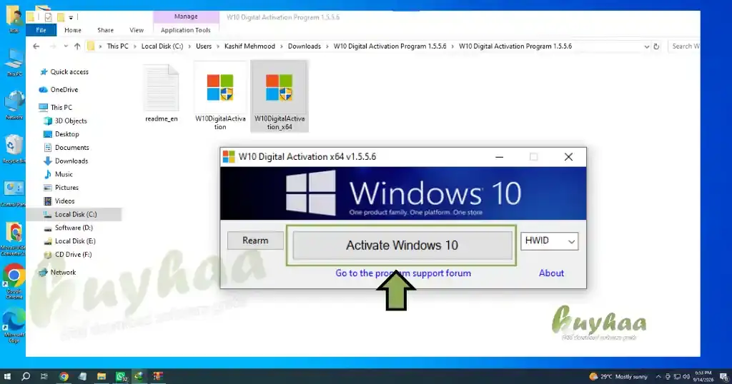The height and width of the screenshot is (384, 732).
Task: Open the Recycle Bin desktop icon
Action: click(14, 149)
